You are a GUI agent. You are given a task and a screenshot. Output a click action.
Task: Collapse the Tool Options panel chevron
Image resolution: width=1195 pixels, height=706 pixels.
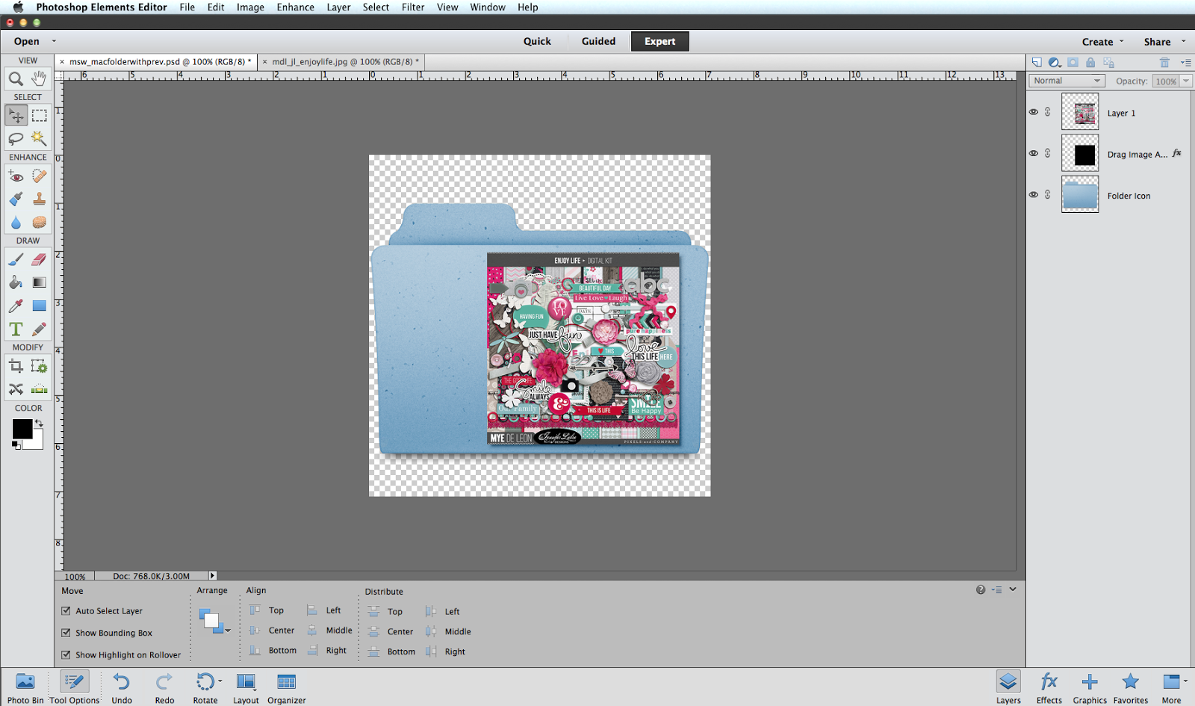tap(1013, 589)
